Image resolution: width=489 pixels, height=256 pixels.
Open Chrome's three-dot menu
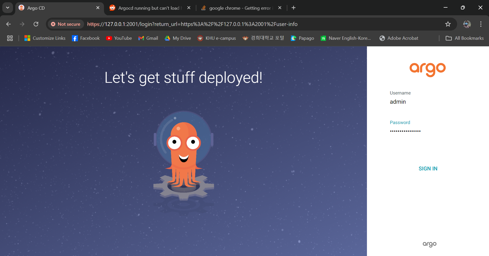[x=481, y=24]
